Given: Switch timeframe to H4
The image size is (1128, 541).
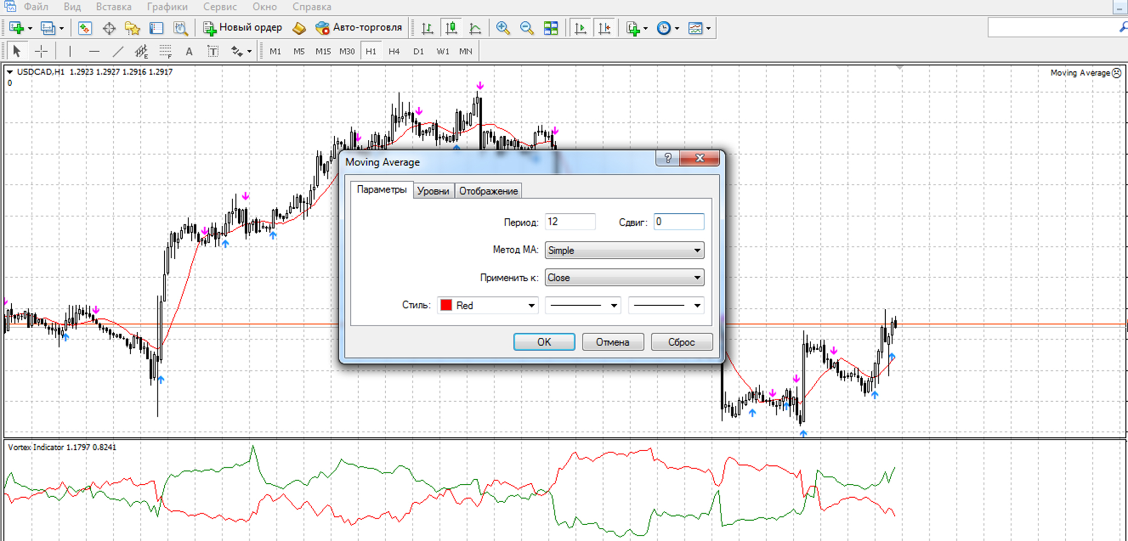Looking at the screenshot, I should 394,51.
